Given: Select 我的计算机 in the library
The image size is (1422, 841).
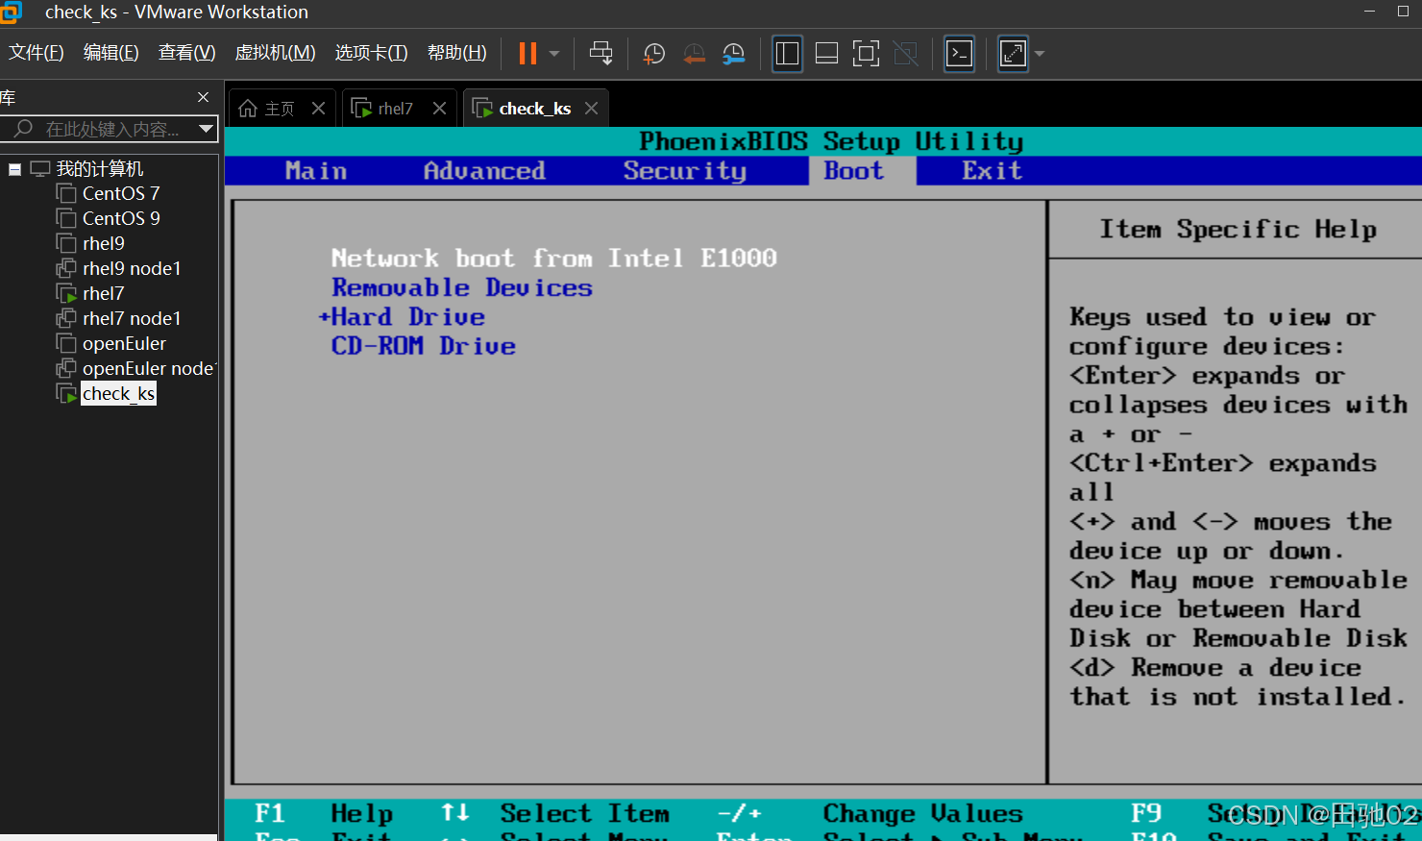Looking at the screenshot, I should (x=100, y=169).
